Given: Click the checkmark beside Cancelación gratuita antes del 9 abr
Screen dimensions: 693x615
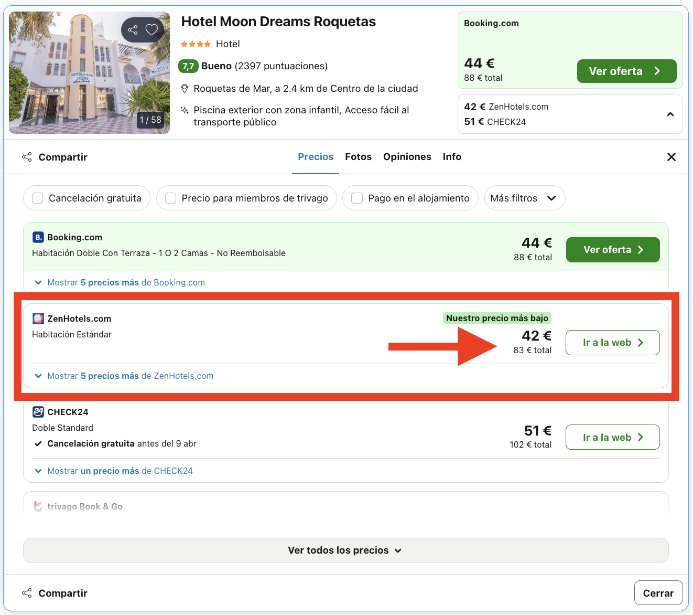Looking at the screenshot, I should tap(38, 444).
